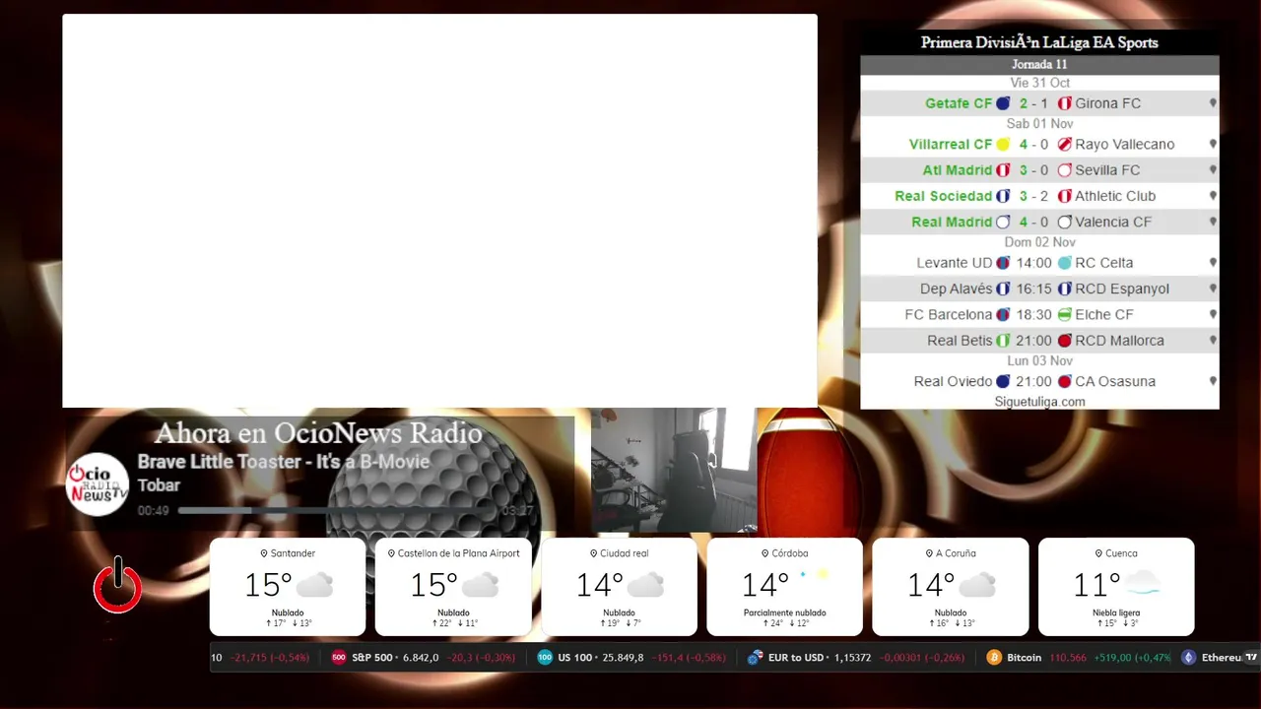
Task: Click the Valencia CF team name
Action: pyautogui.click(x=1113, y=222)
